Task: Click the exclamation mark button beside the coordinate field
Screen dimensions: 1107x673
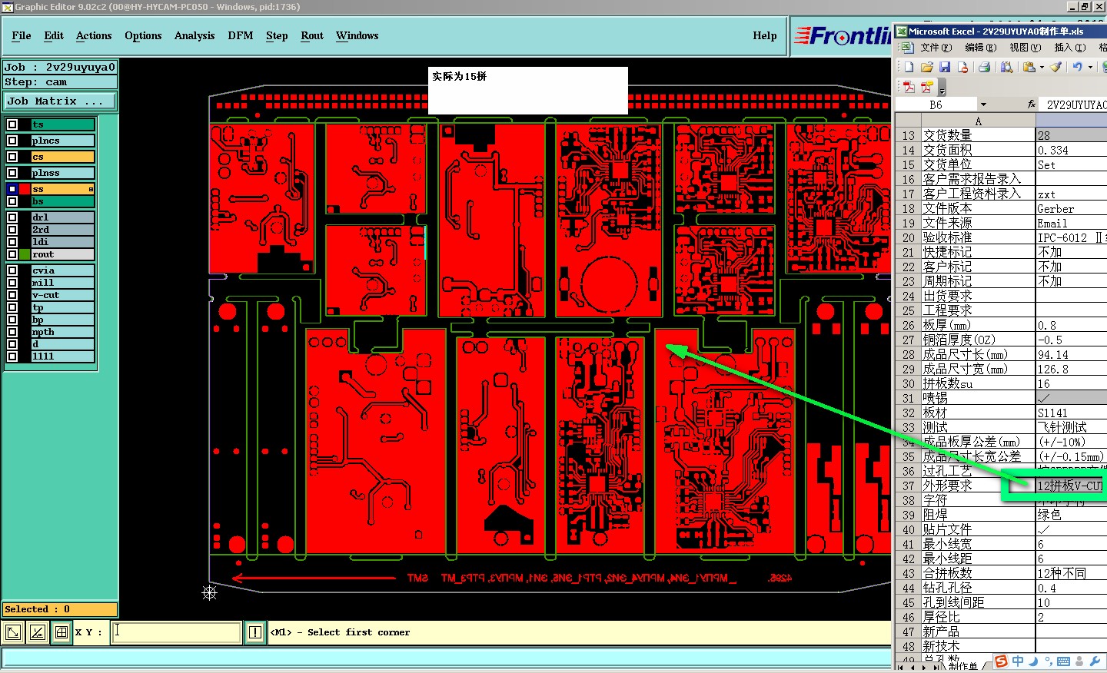Action: click(x=255, y=632)
